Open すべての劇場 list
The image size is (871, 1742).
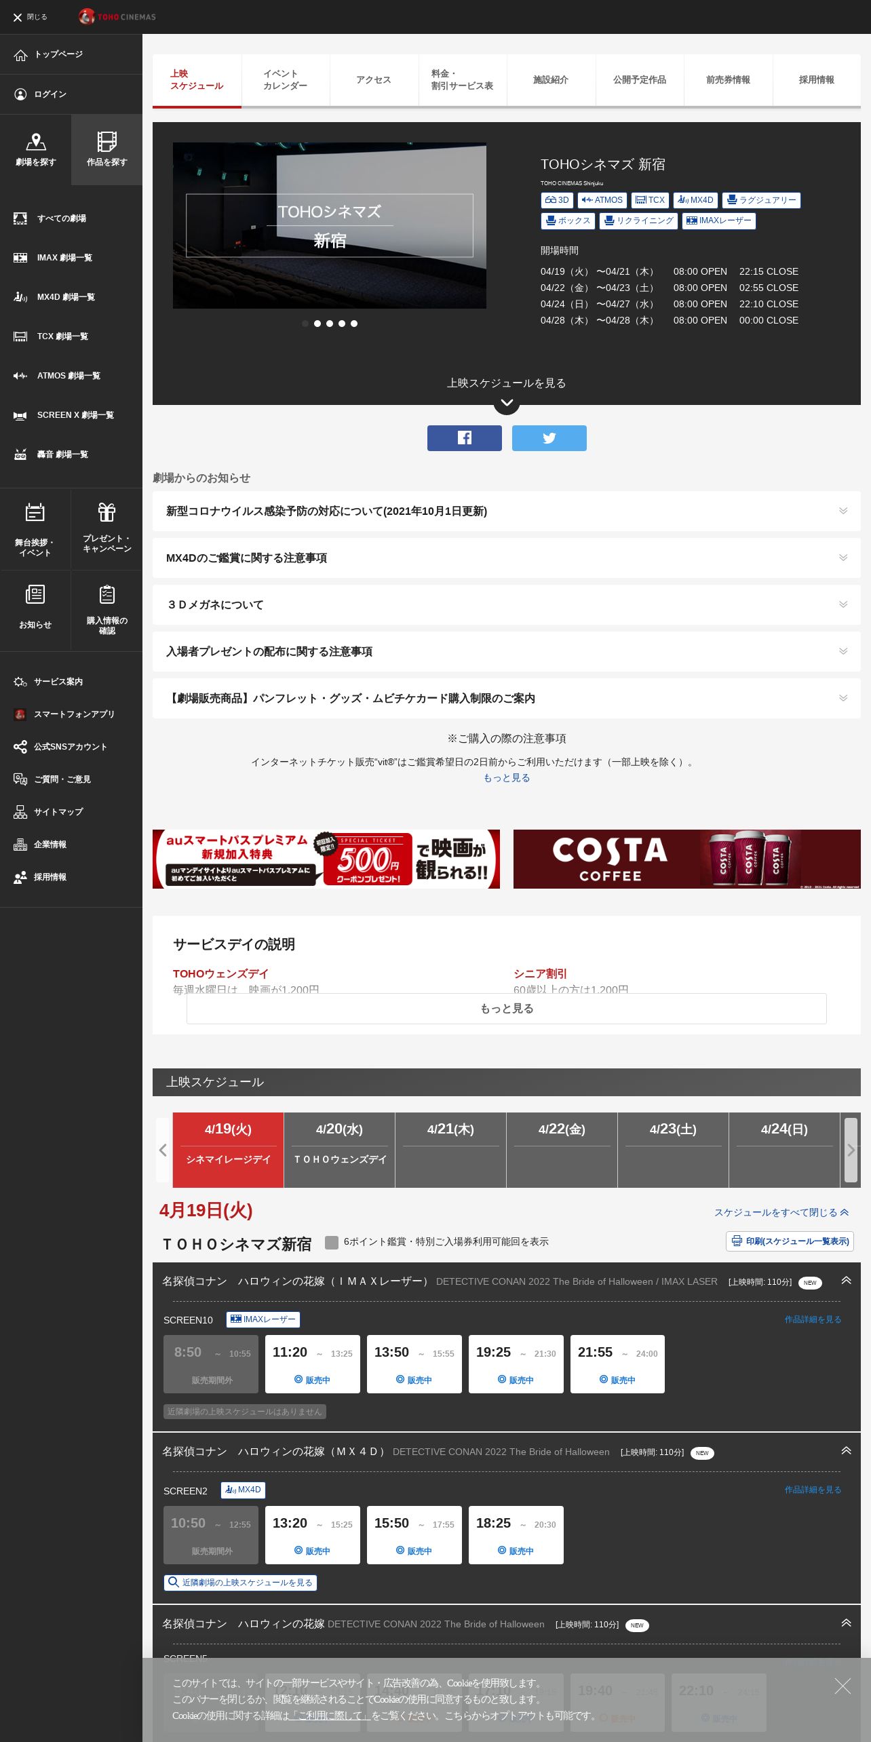[x=61, y=218]
